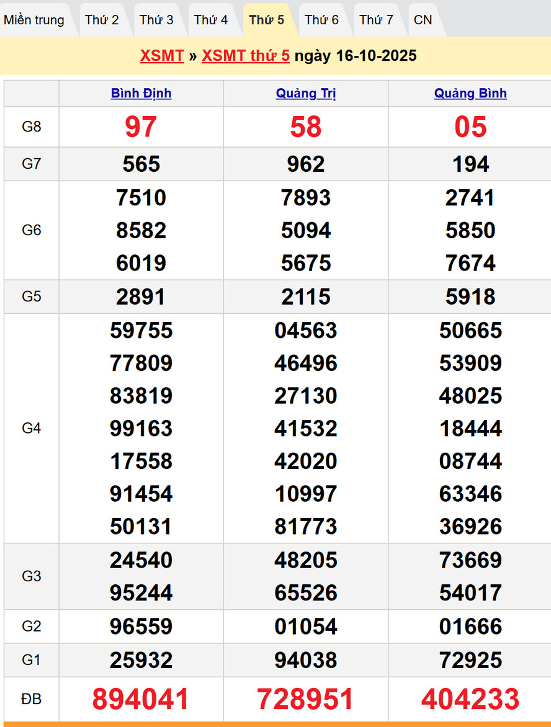Open the 'XSMT thứ 5' link
Image resolution: width=551 pixels, height=727 pixels.
246,56
